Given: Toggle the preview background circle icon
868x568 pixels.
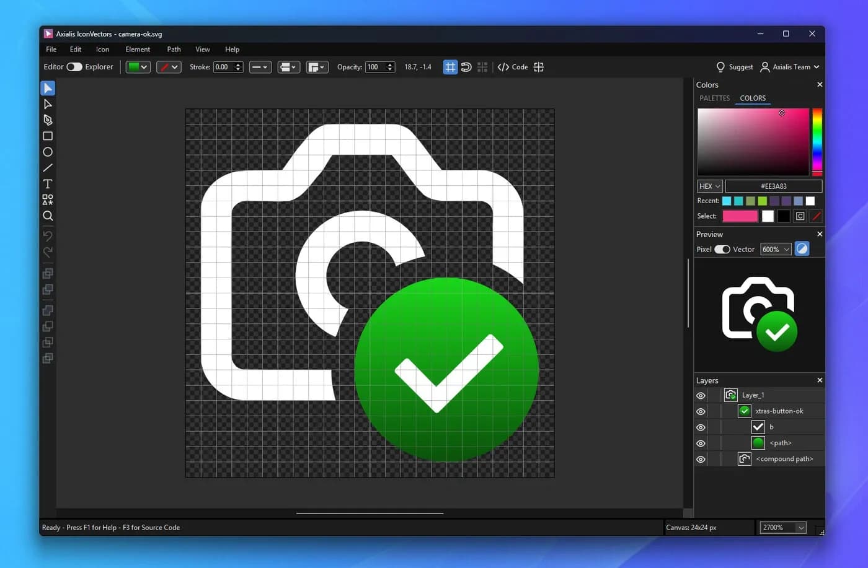Looking at the screenshot, I should 802,249.
